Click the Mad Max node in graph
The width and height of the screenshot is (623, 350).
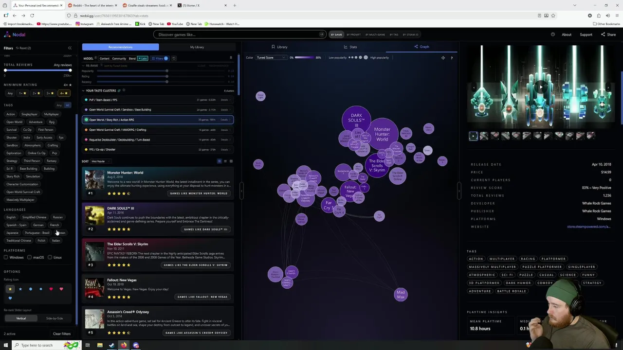point(401,295)
